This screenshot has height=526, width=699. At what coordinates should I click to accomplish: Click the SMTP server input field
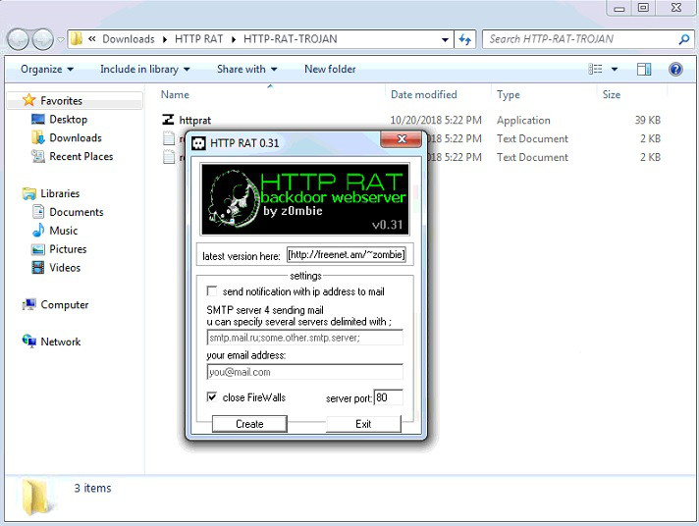pyautogui.click(x=305, y=338)
